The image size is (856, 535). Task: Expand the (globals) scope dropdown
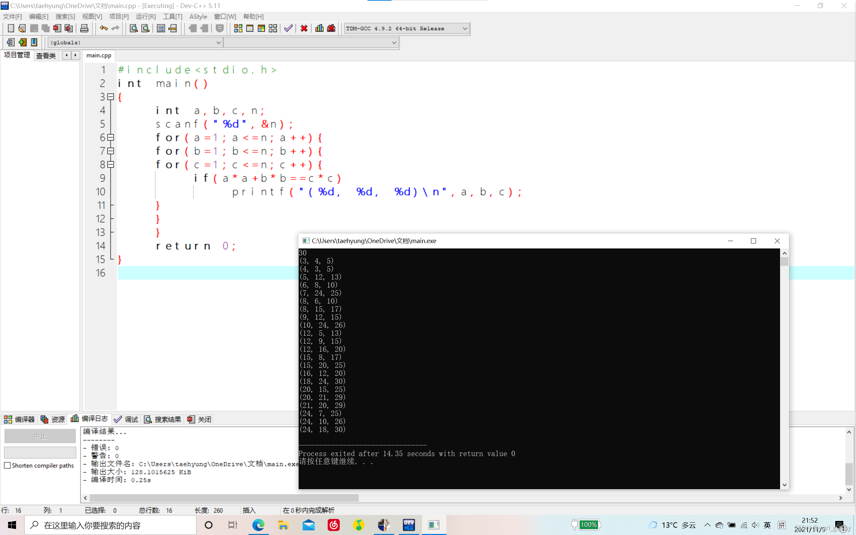point(218,42)
